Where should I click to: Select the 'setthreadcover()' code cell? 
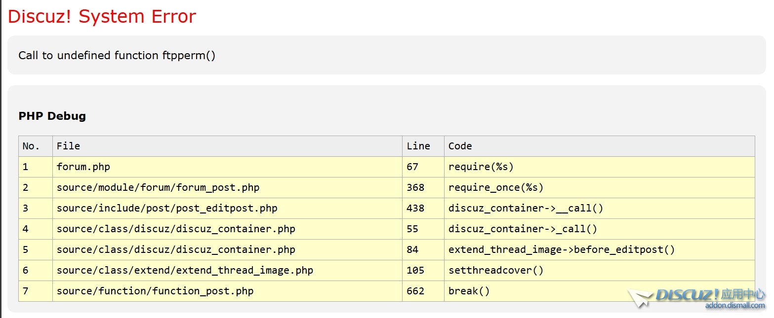(x=600, y=271)
